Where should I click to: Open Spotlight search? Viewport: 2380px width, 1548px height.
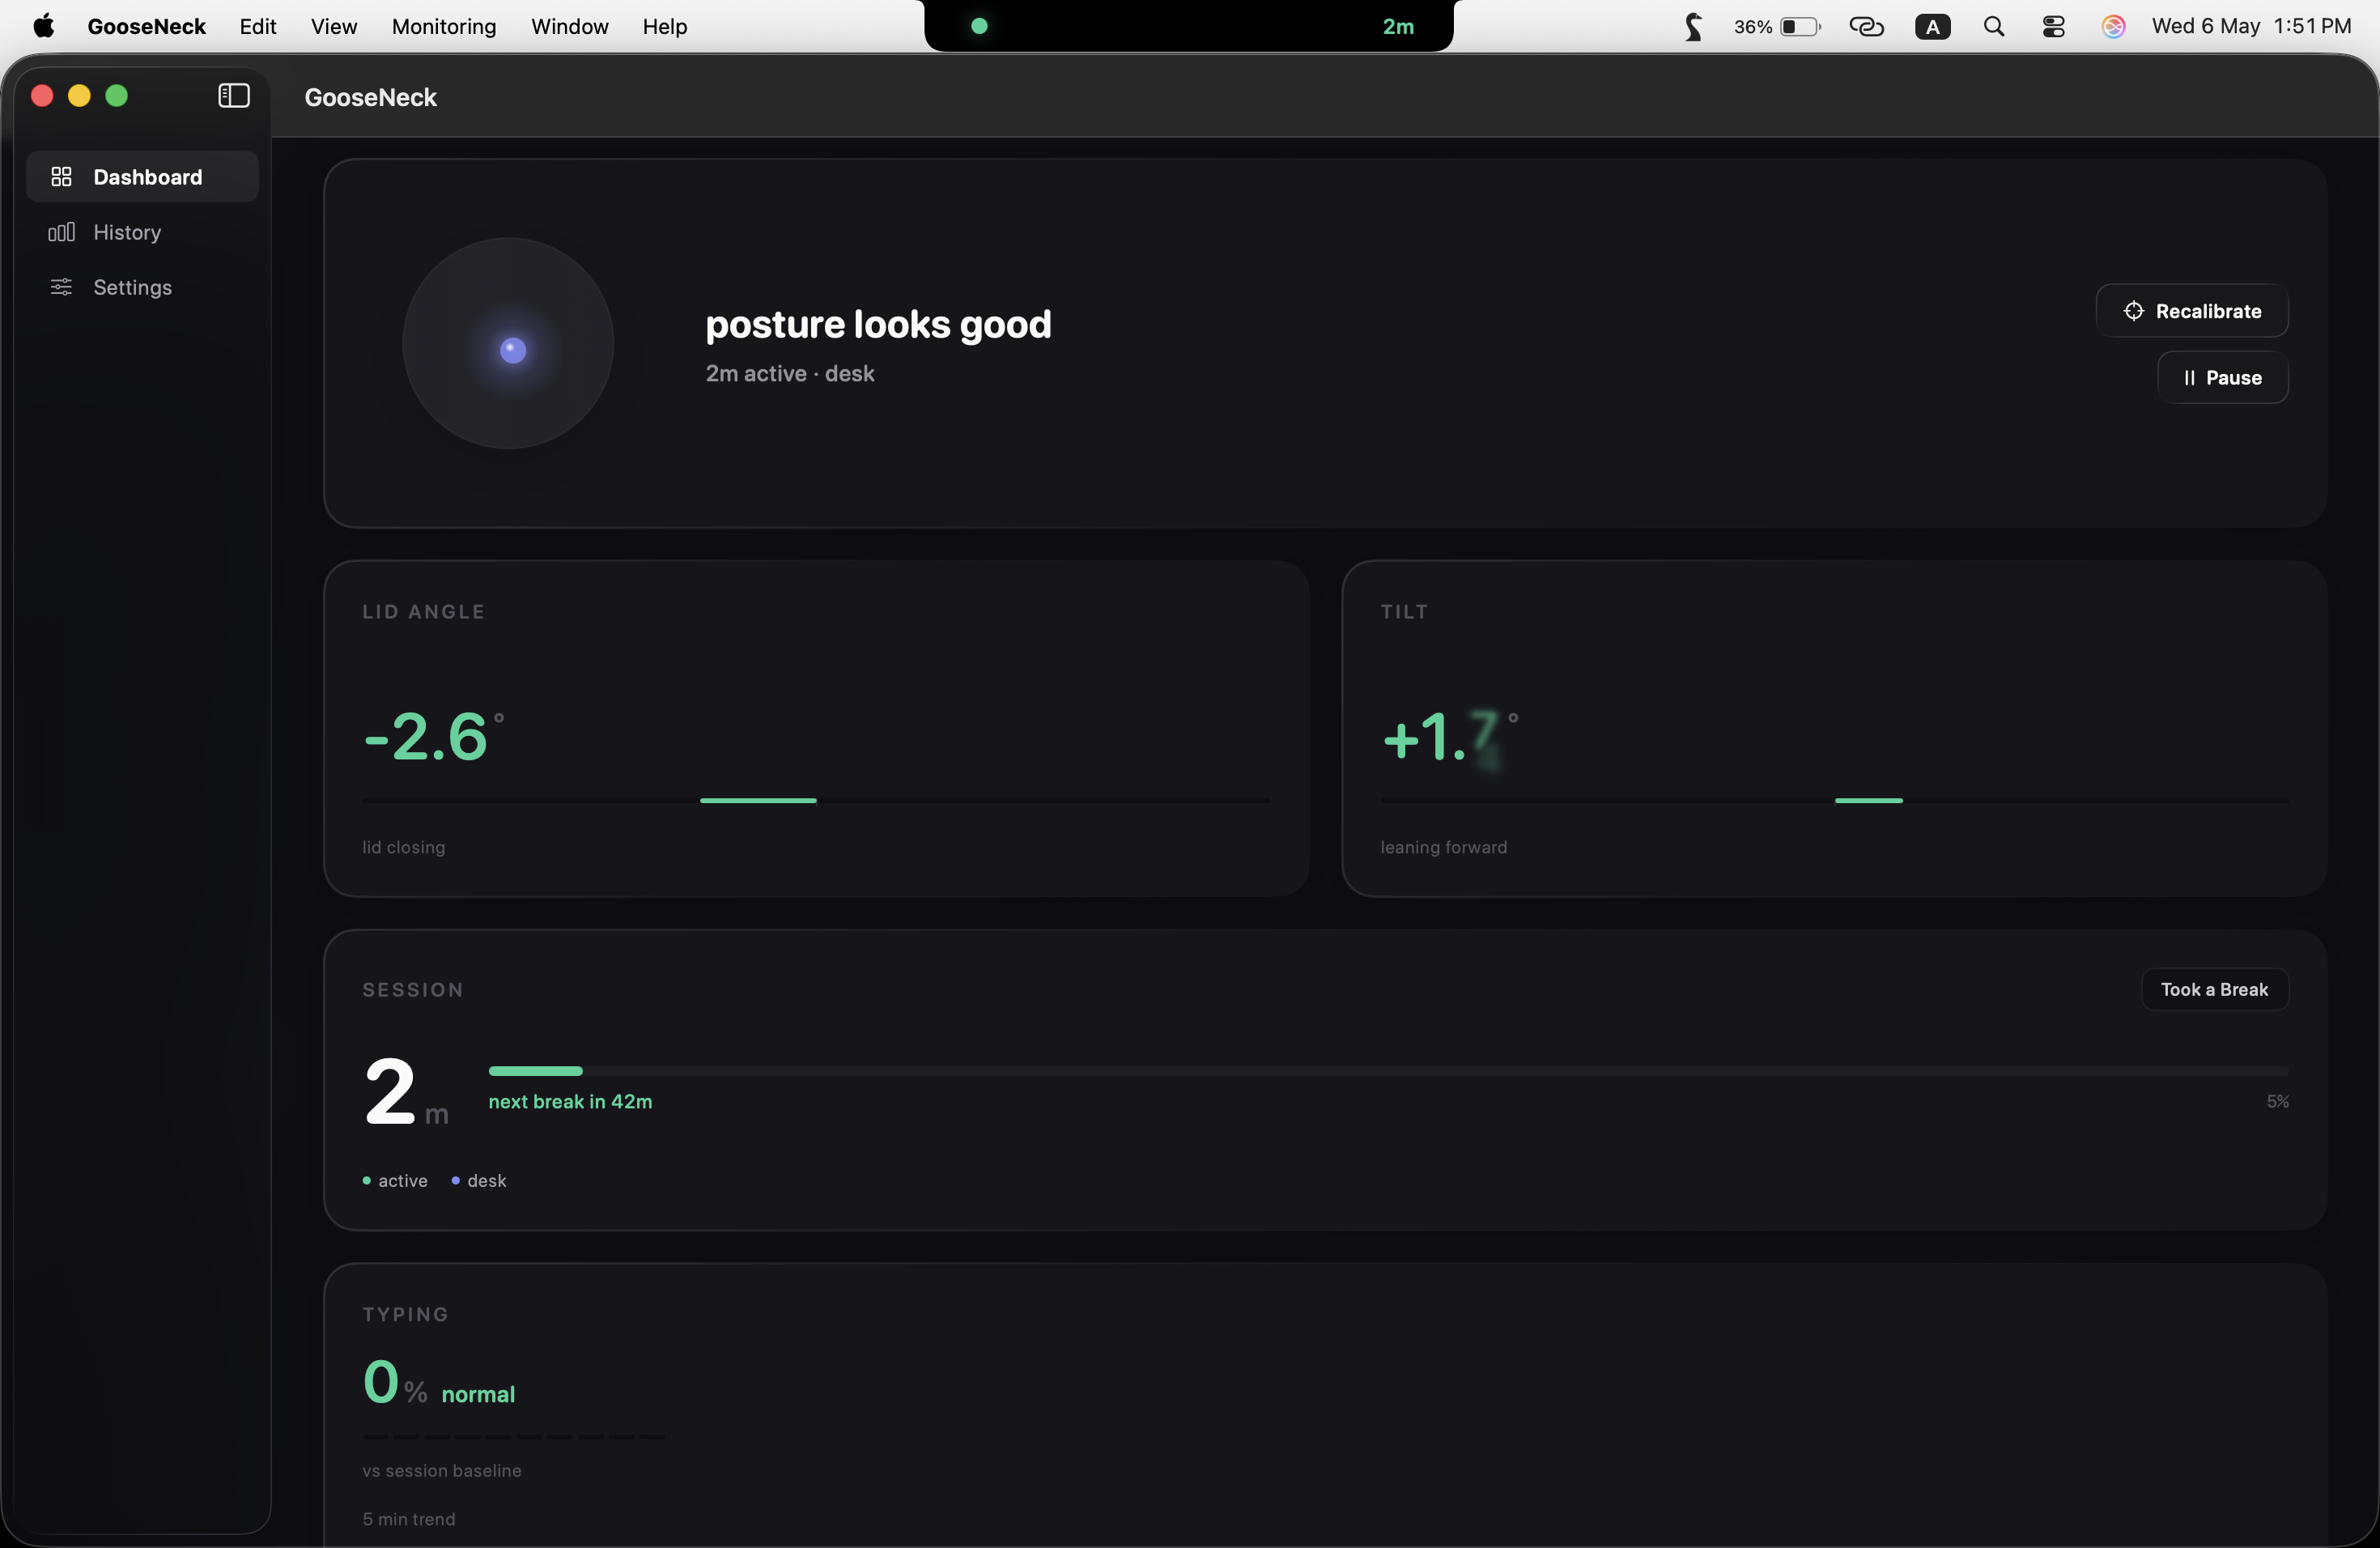point(1994,26)
